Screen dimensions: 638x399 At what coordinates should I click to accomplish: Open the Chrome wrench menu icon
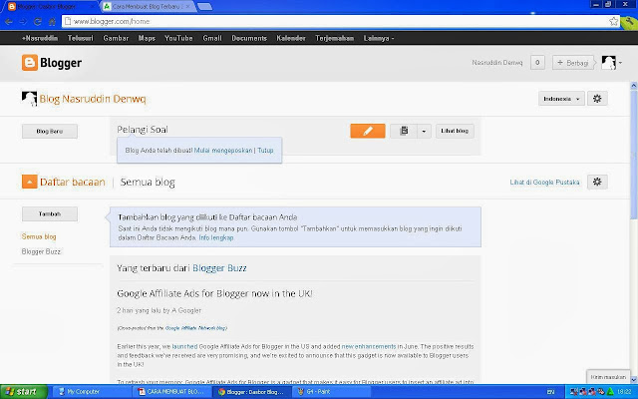click(x=629, y=21)
